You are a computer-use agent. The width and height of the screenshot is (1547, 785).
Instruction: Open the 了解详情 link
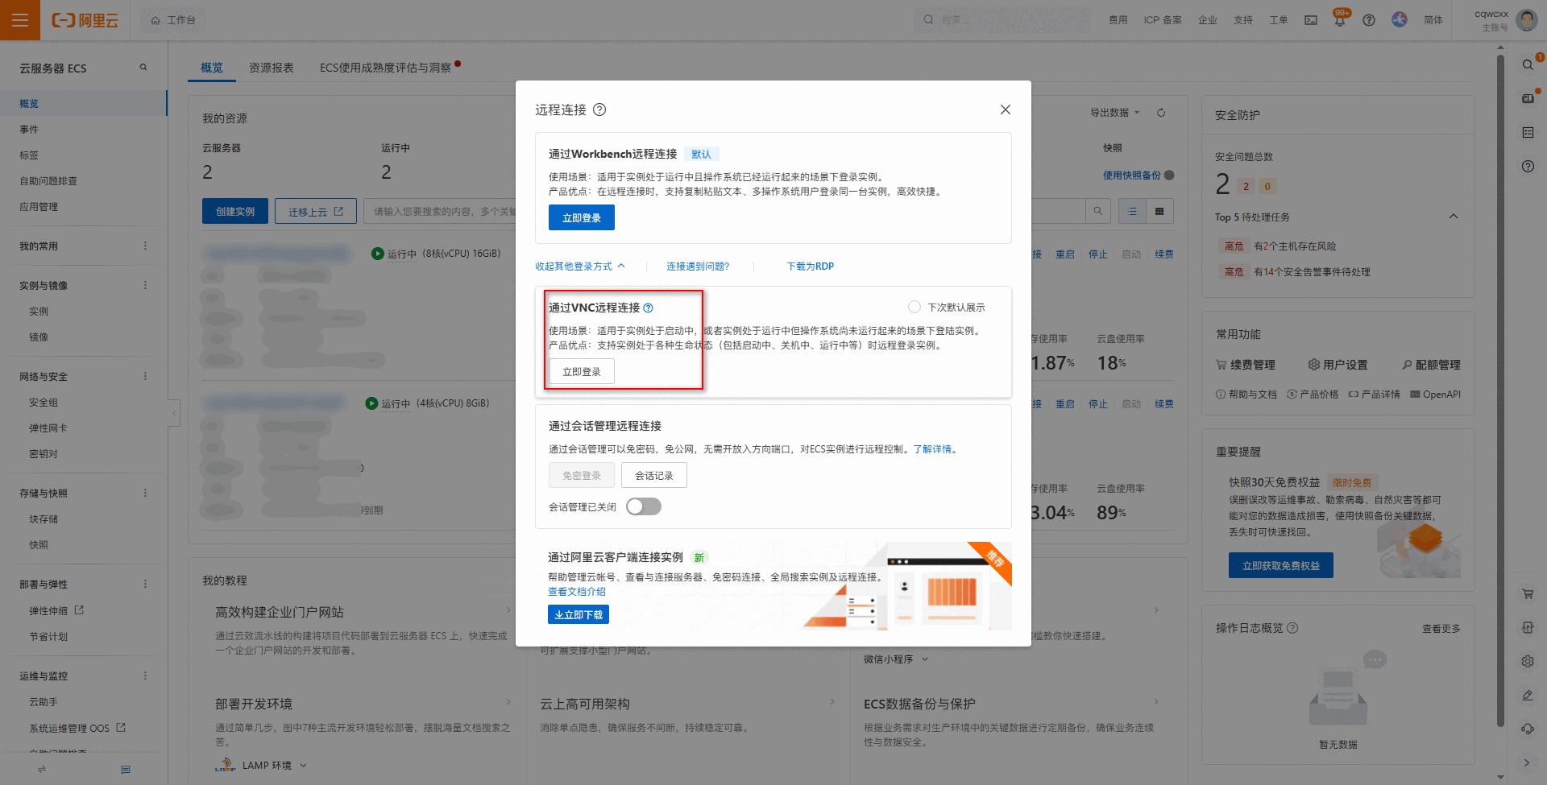pyautogui.click(x=932, y=449)
